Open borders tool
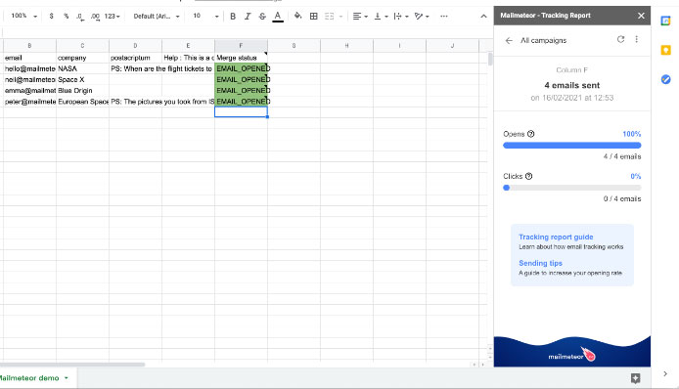Image resolution: width=679 pixels, height=389 pixels. pos(313,16)
